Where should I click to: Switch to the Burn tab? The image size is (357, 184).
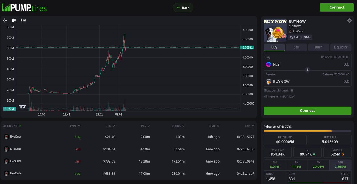(x=319, y=47)
